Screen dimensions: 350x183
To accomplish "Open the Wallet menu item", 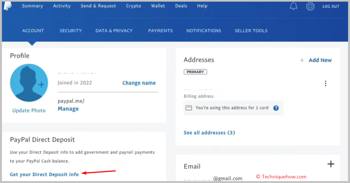I will point(158,6).
